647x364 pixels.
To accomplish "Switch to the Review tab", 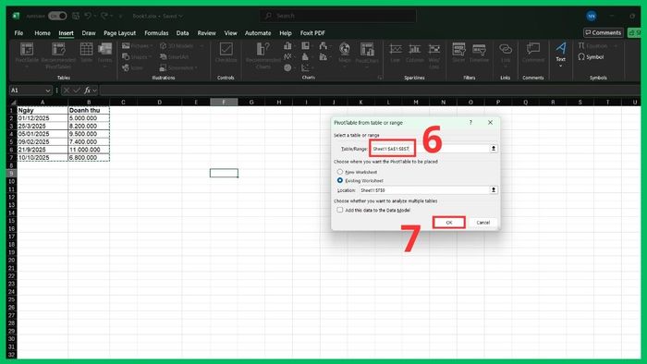I will (x=207, y=33).
